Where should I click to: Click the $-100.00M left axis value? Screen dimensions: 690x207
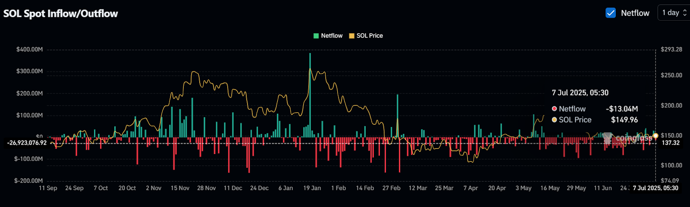click(28, 159)
